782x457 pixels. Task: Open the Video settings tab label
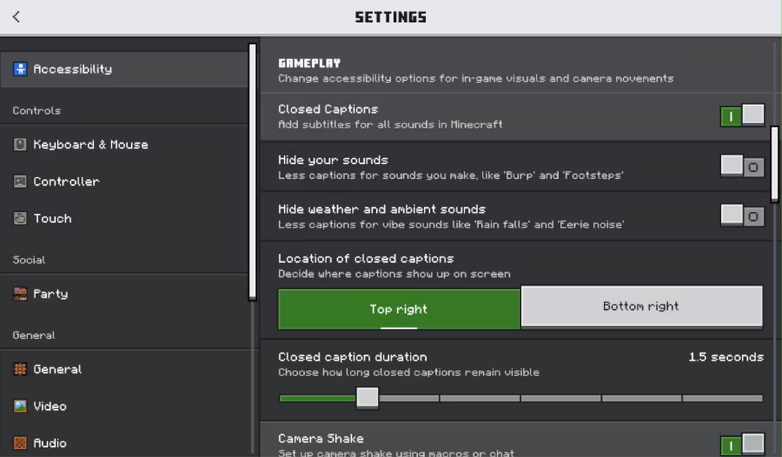50,406
